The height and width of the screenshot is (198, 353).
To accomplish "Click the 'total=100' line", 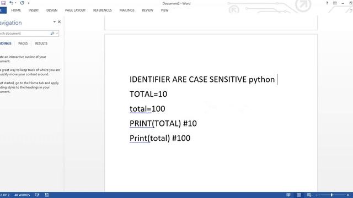I will 147,109.
